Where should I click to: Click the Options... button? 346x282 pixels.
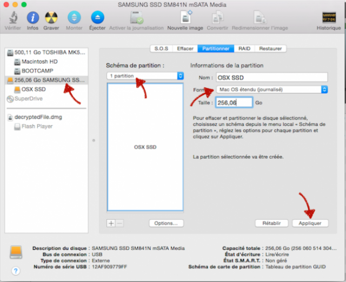click(166, 223)
